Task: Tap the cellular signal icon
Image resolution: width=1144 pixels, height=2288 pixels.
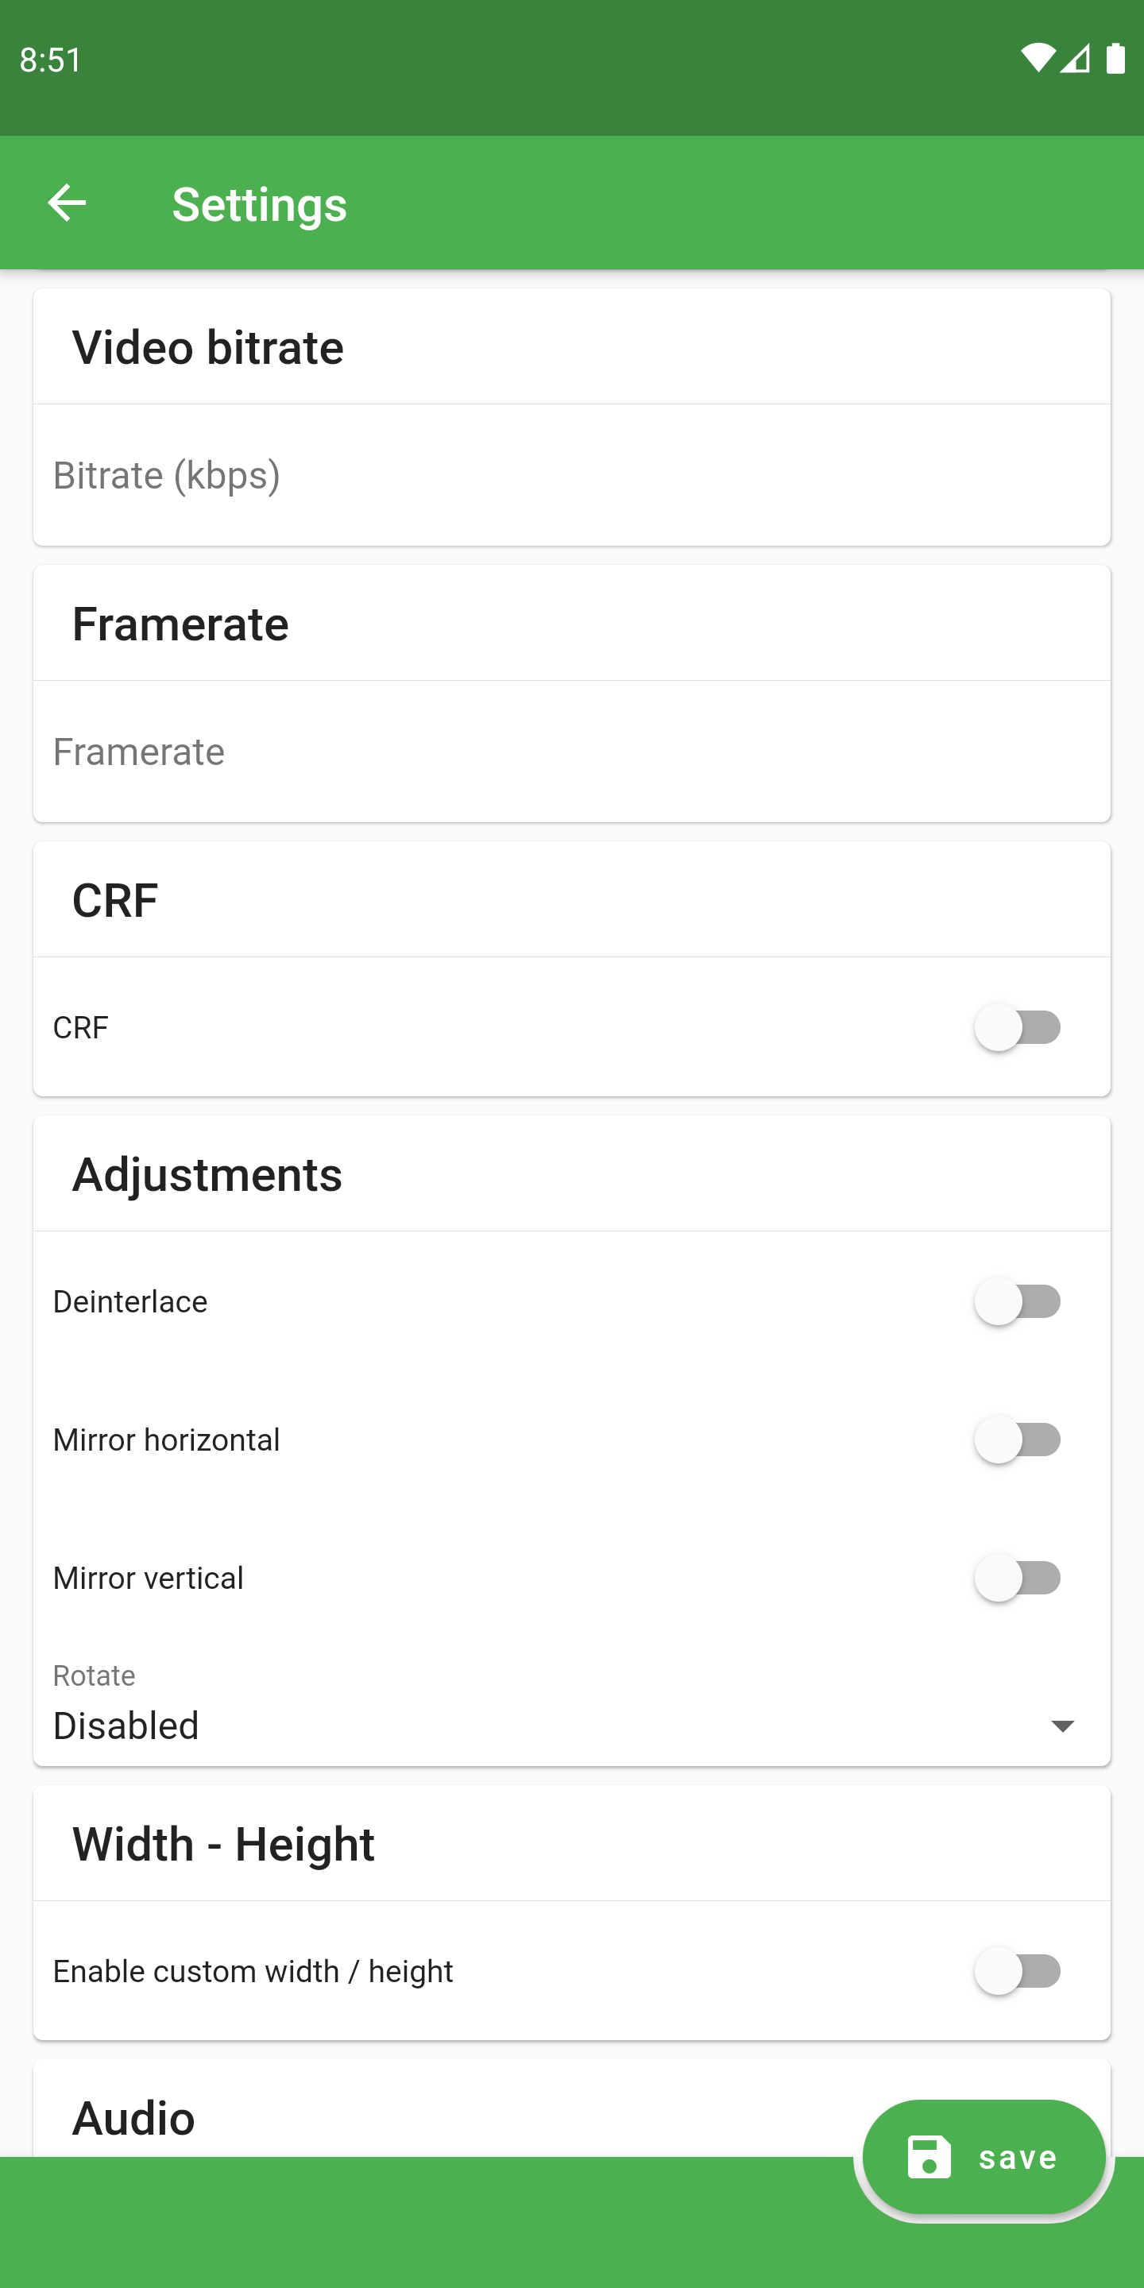Action: pos(1076,59)
